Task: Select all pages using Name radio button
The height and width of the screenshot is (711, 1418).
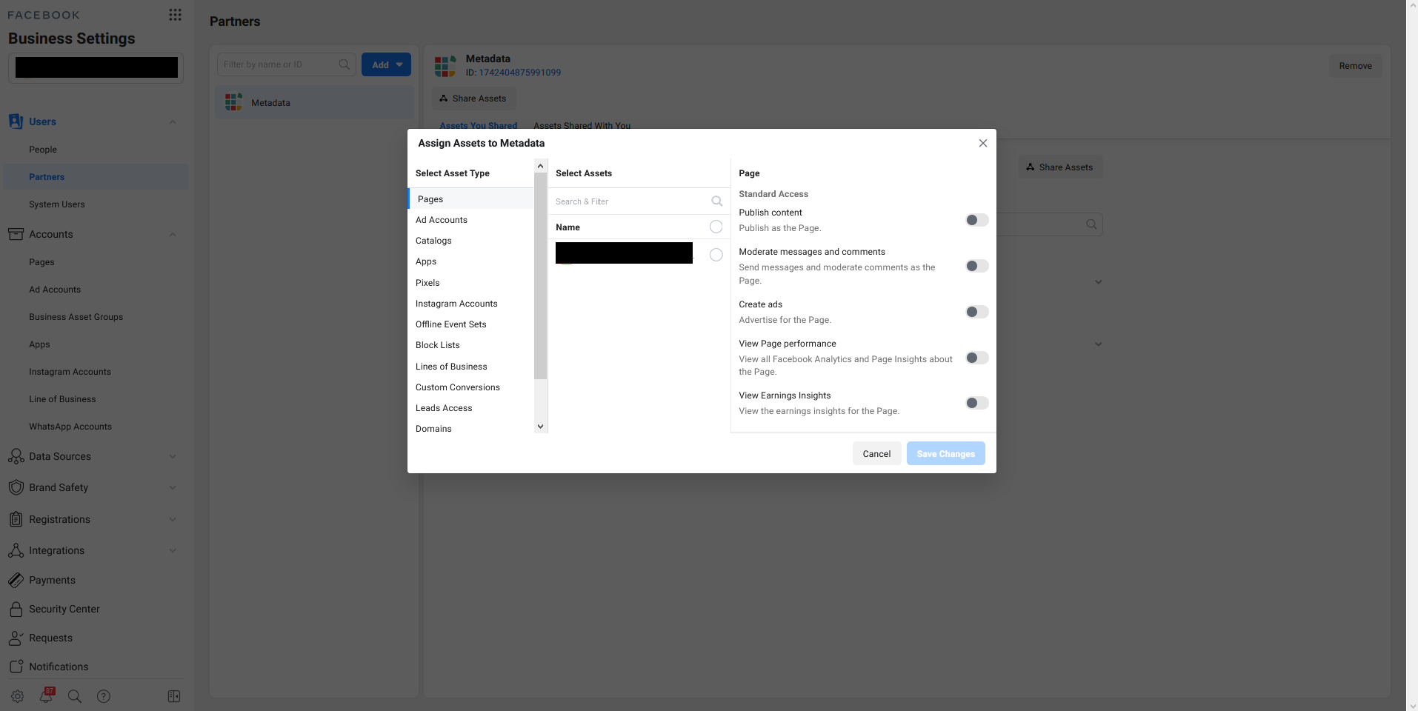Action: click(x=716, y=227)
